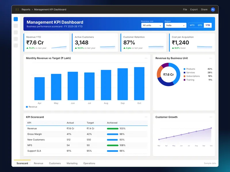The image size is (230, 172).
Task: Open the Export menu
Action: pyautogui.click(x=194, y=9)
